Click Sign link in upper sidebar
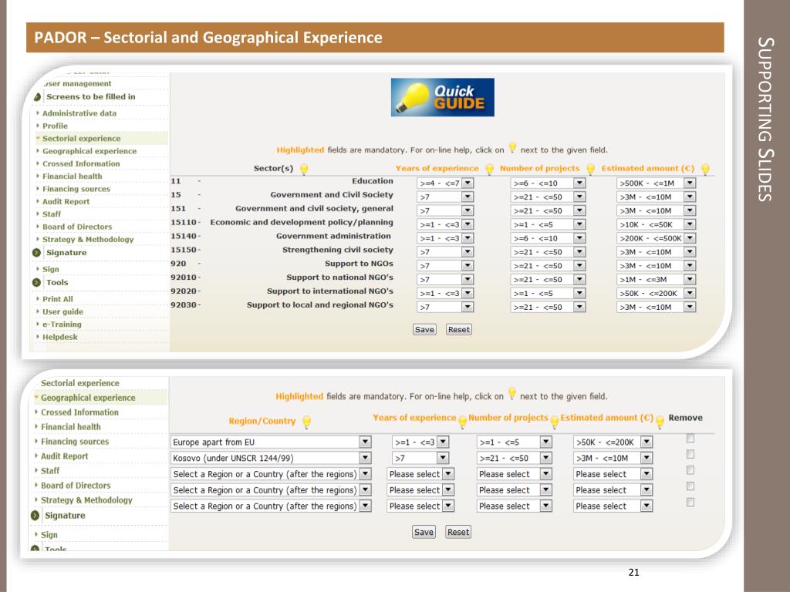 click(50, 269)
